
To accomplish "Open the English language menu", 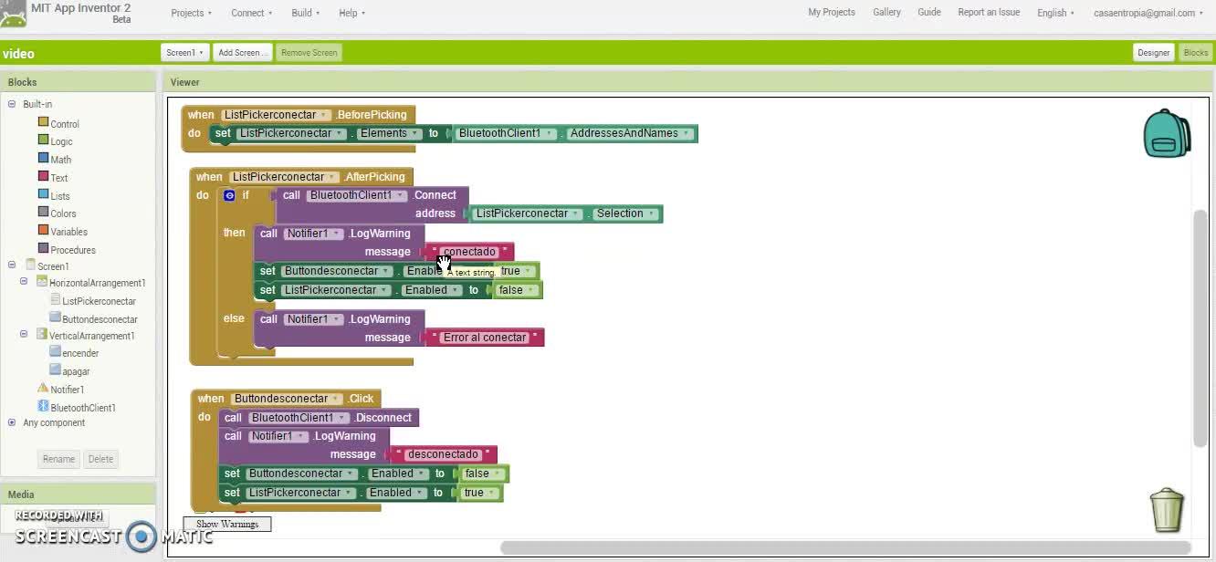I will (x=1055, y=13).
